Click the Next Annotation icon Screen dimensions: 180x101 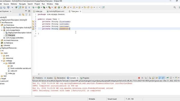click(74, 7)
